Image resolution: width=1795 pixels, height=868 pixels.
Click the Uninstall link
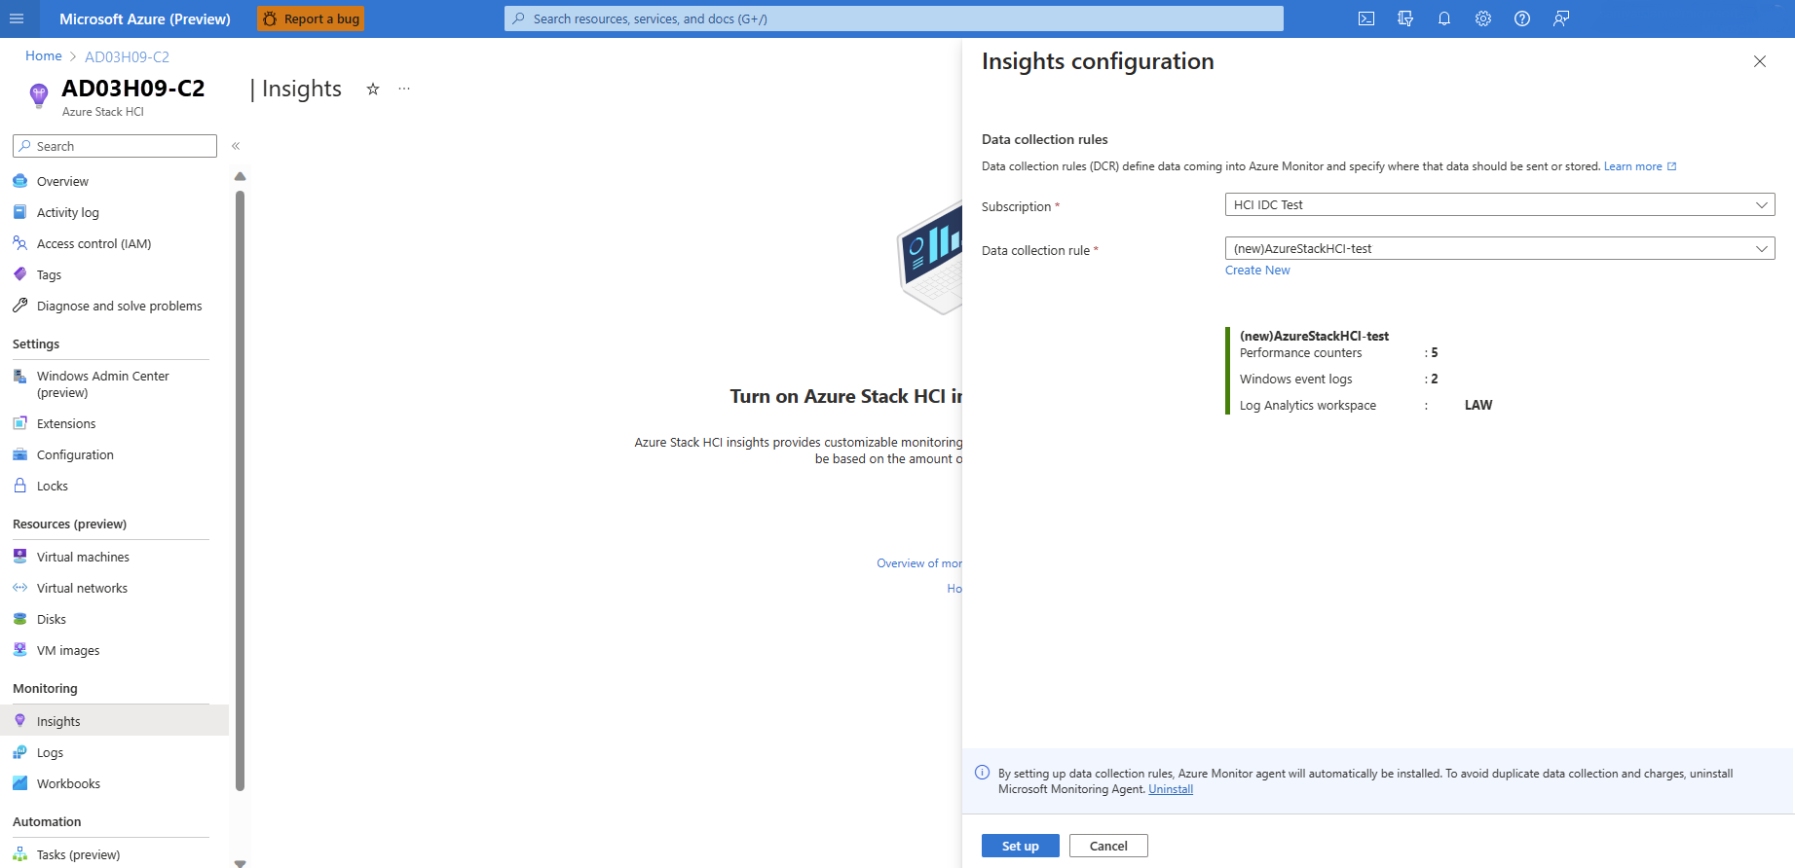tap(1171, 789)
